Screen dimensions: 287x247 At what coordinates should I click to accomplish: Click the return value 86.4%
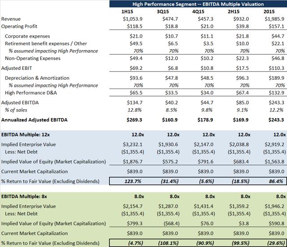[276, 181]
